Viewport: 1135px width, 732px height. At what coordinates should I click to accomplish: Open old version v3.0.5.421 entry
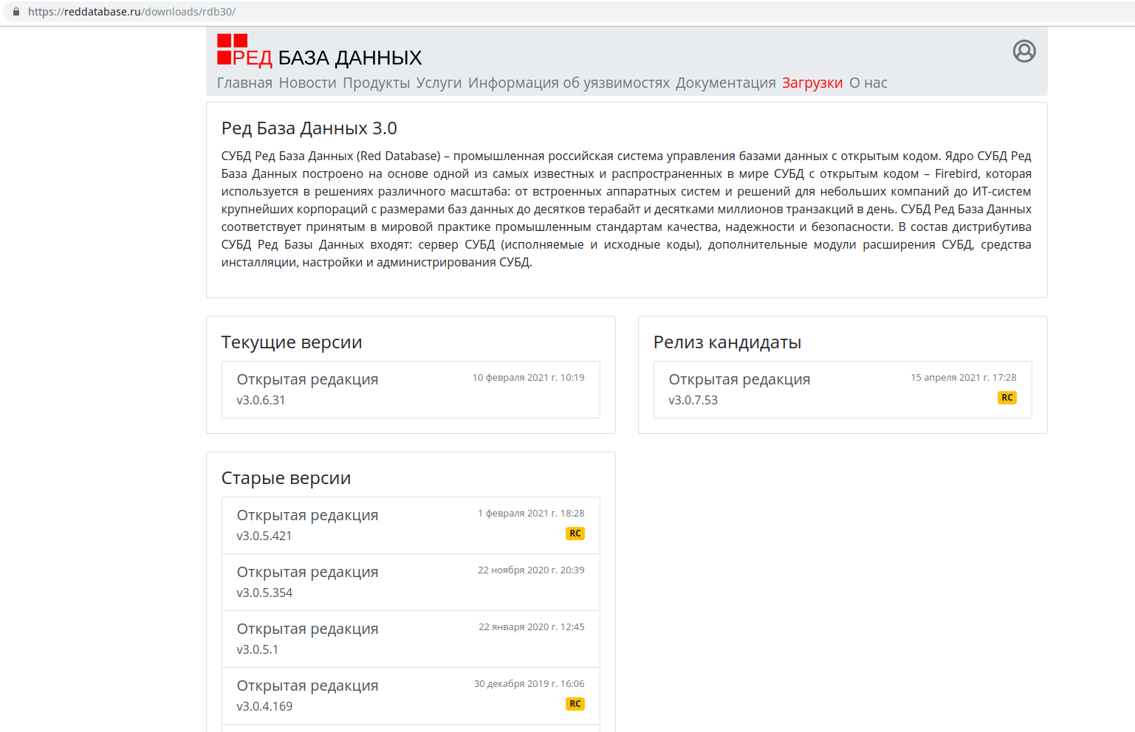[x=411, y=525]
